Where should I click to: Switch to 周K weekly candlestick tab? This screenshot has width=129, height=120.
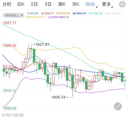pos(62,4)
